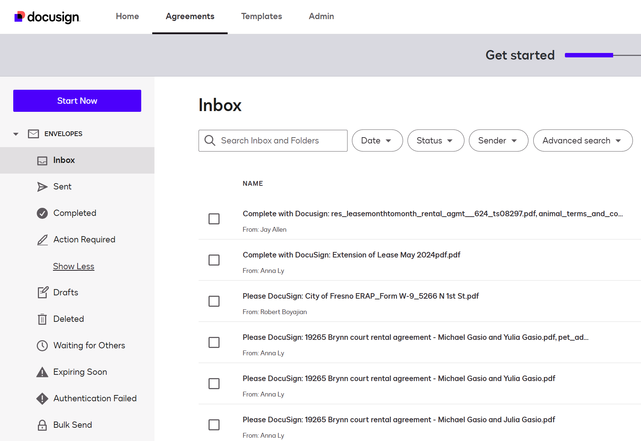Check the City of Fresno ERAP form row
Screen dimensions: 641x441
point(214,301)
